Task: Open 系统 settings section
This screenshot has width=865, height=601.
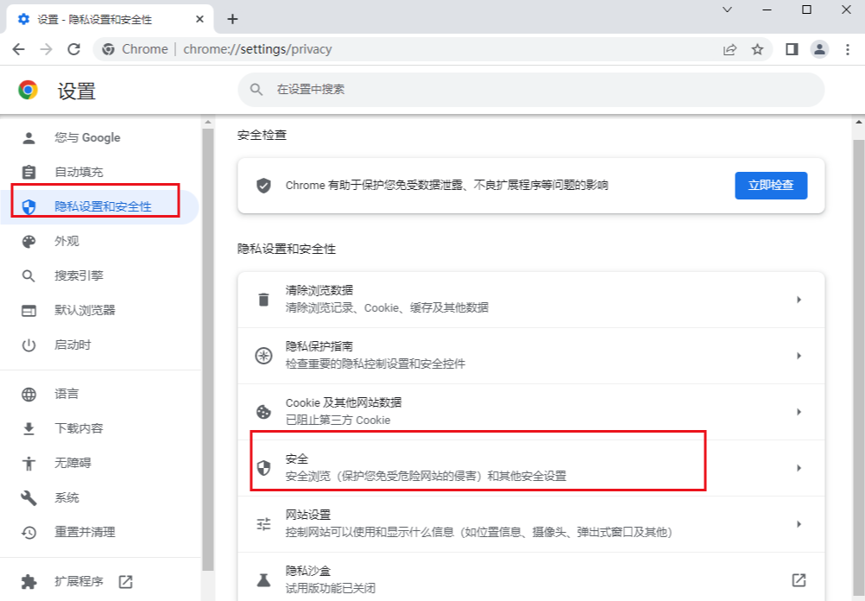Action: click(100, 497)
